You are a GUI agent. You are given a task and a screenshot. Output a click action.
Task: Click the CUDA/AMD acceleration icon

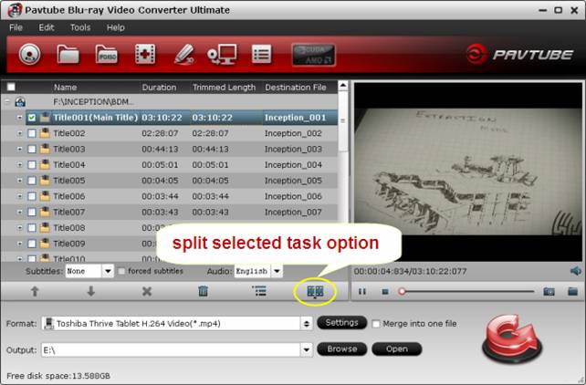coord(314,55)
